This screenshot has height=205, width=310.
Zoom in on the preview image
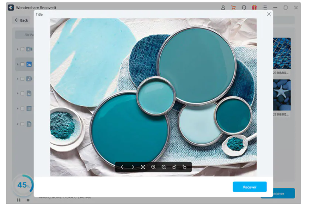tap(153, 167)
